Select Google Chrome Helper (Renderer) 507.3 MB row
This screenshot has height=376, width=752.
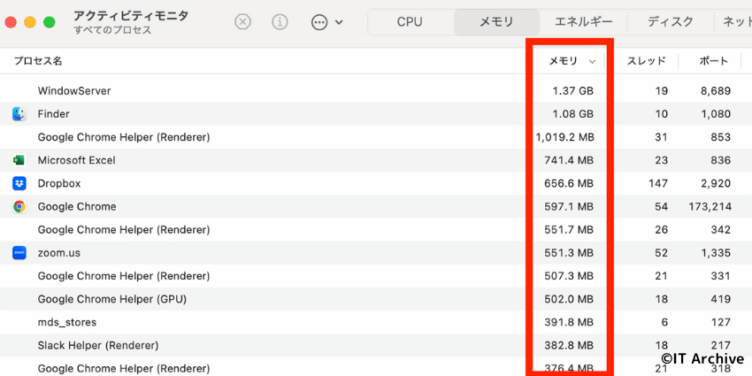tap(376, 276)
